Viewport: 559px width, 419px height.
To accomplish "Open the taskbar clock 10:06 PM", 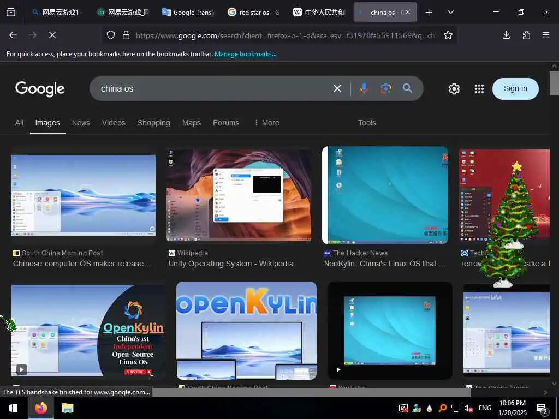I will coord(512,408).
